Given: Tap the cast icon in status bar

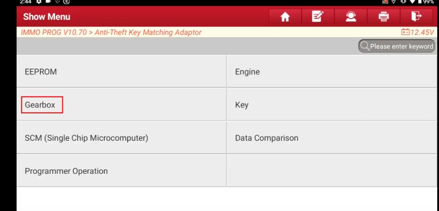Looking at the screenshot, I should click(x=385, y=2).
